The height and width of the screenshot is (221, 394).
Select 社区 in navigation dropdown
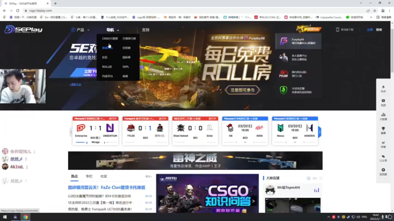(x=105, y=57)
